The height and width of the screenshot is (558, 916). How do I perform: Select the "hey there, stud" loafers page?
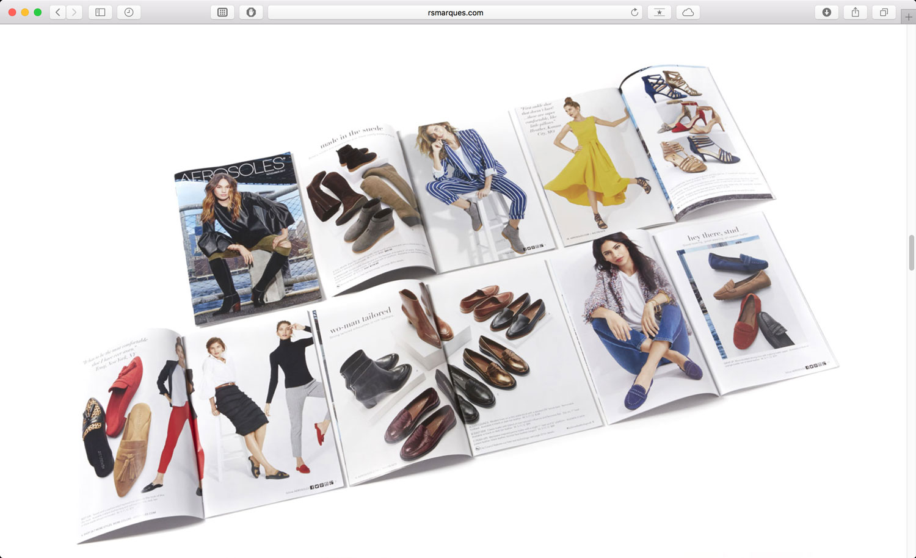(x=742, y=299)
